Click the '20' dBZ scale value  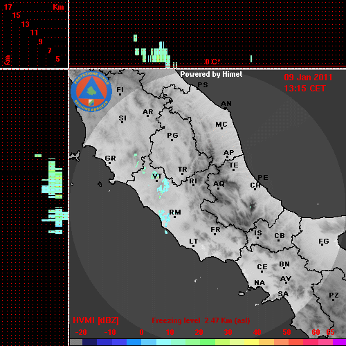(199, 332)
